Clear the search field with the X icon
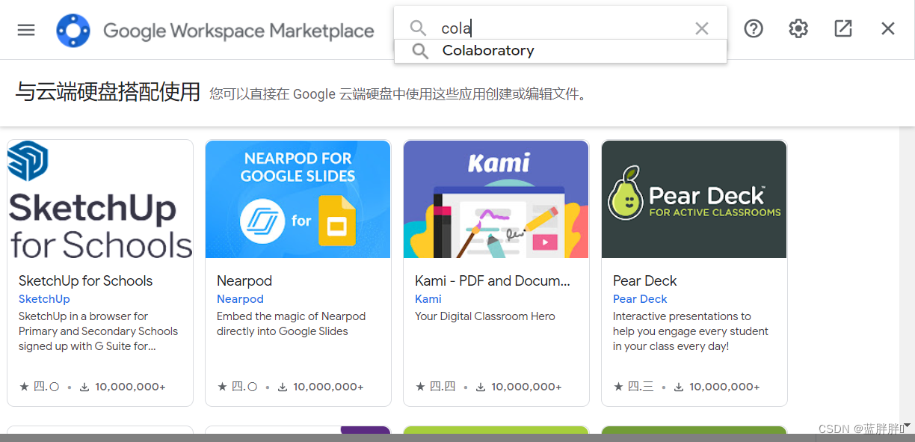The height and width of the screenshot is (442, 915). coord(701,28)
